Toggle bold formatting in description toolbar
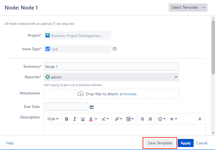Screen dimensions: 215x150 click(x=67, y=119)
